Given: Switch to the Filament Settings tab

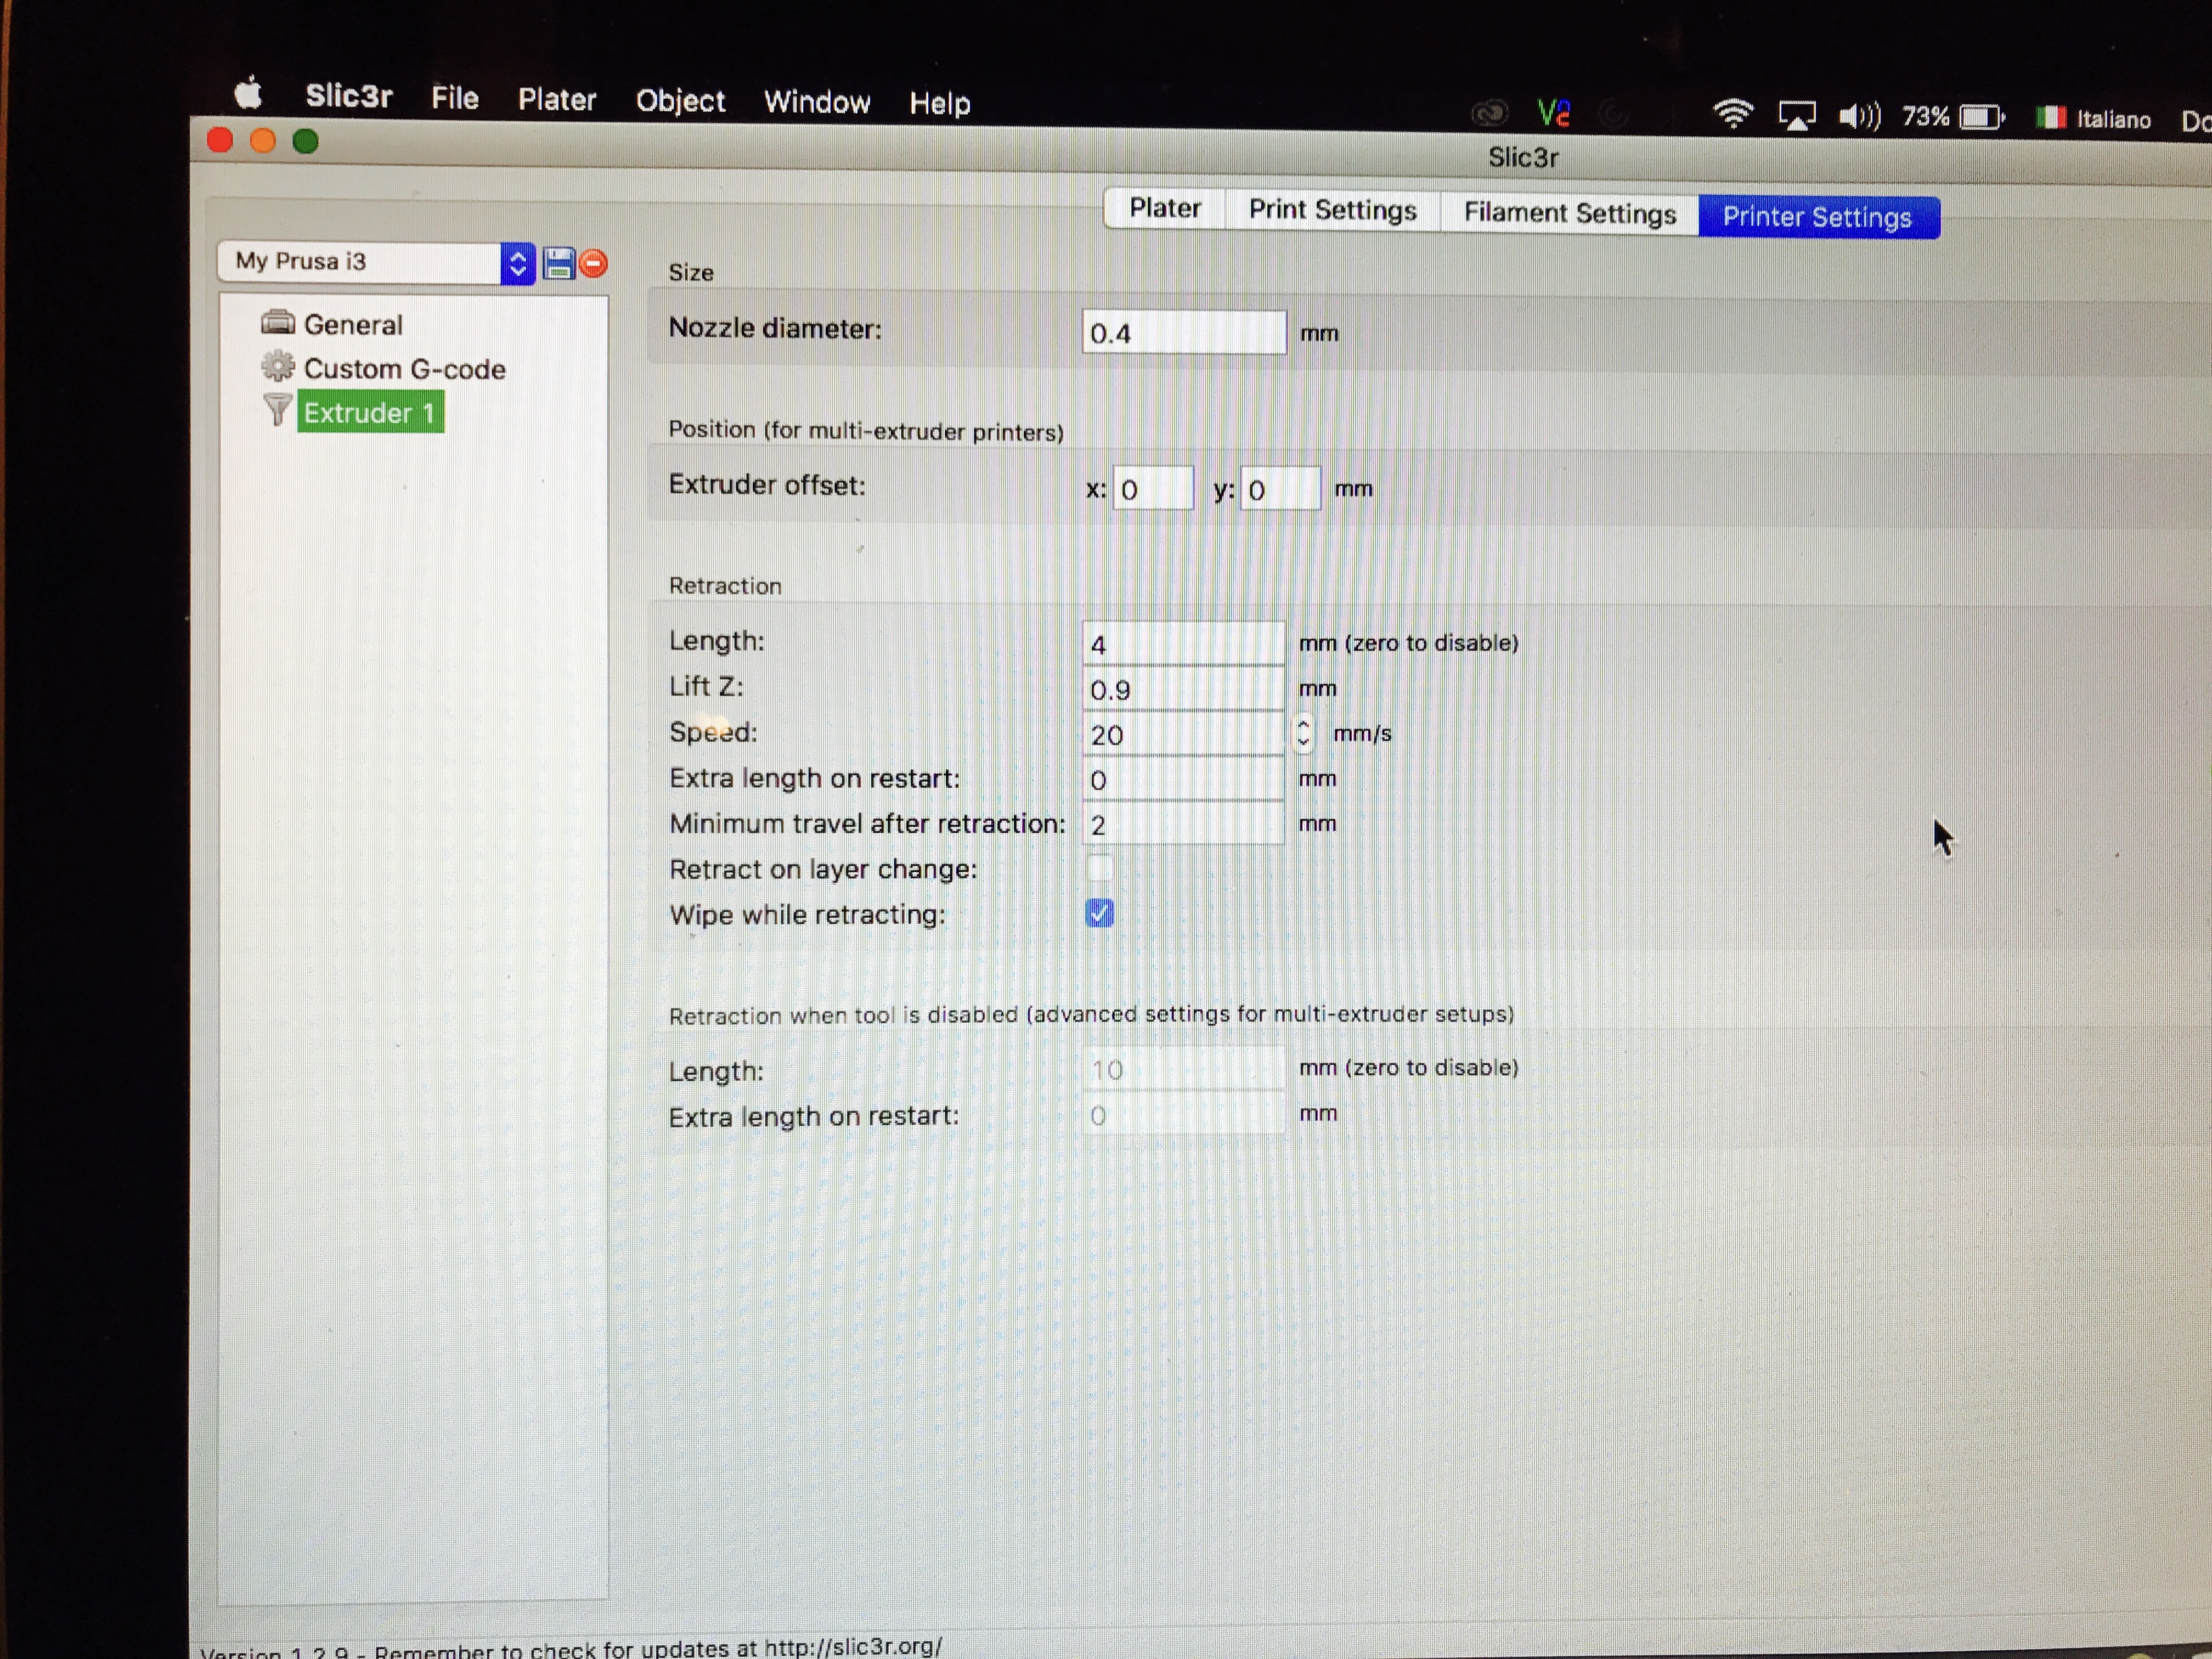Looking at the screenshot, I should click(1569, 213).
